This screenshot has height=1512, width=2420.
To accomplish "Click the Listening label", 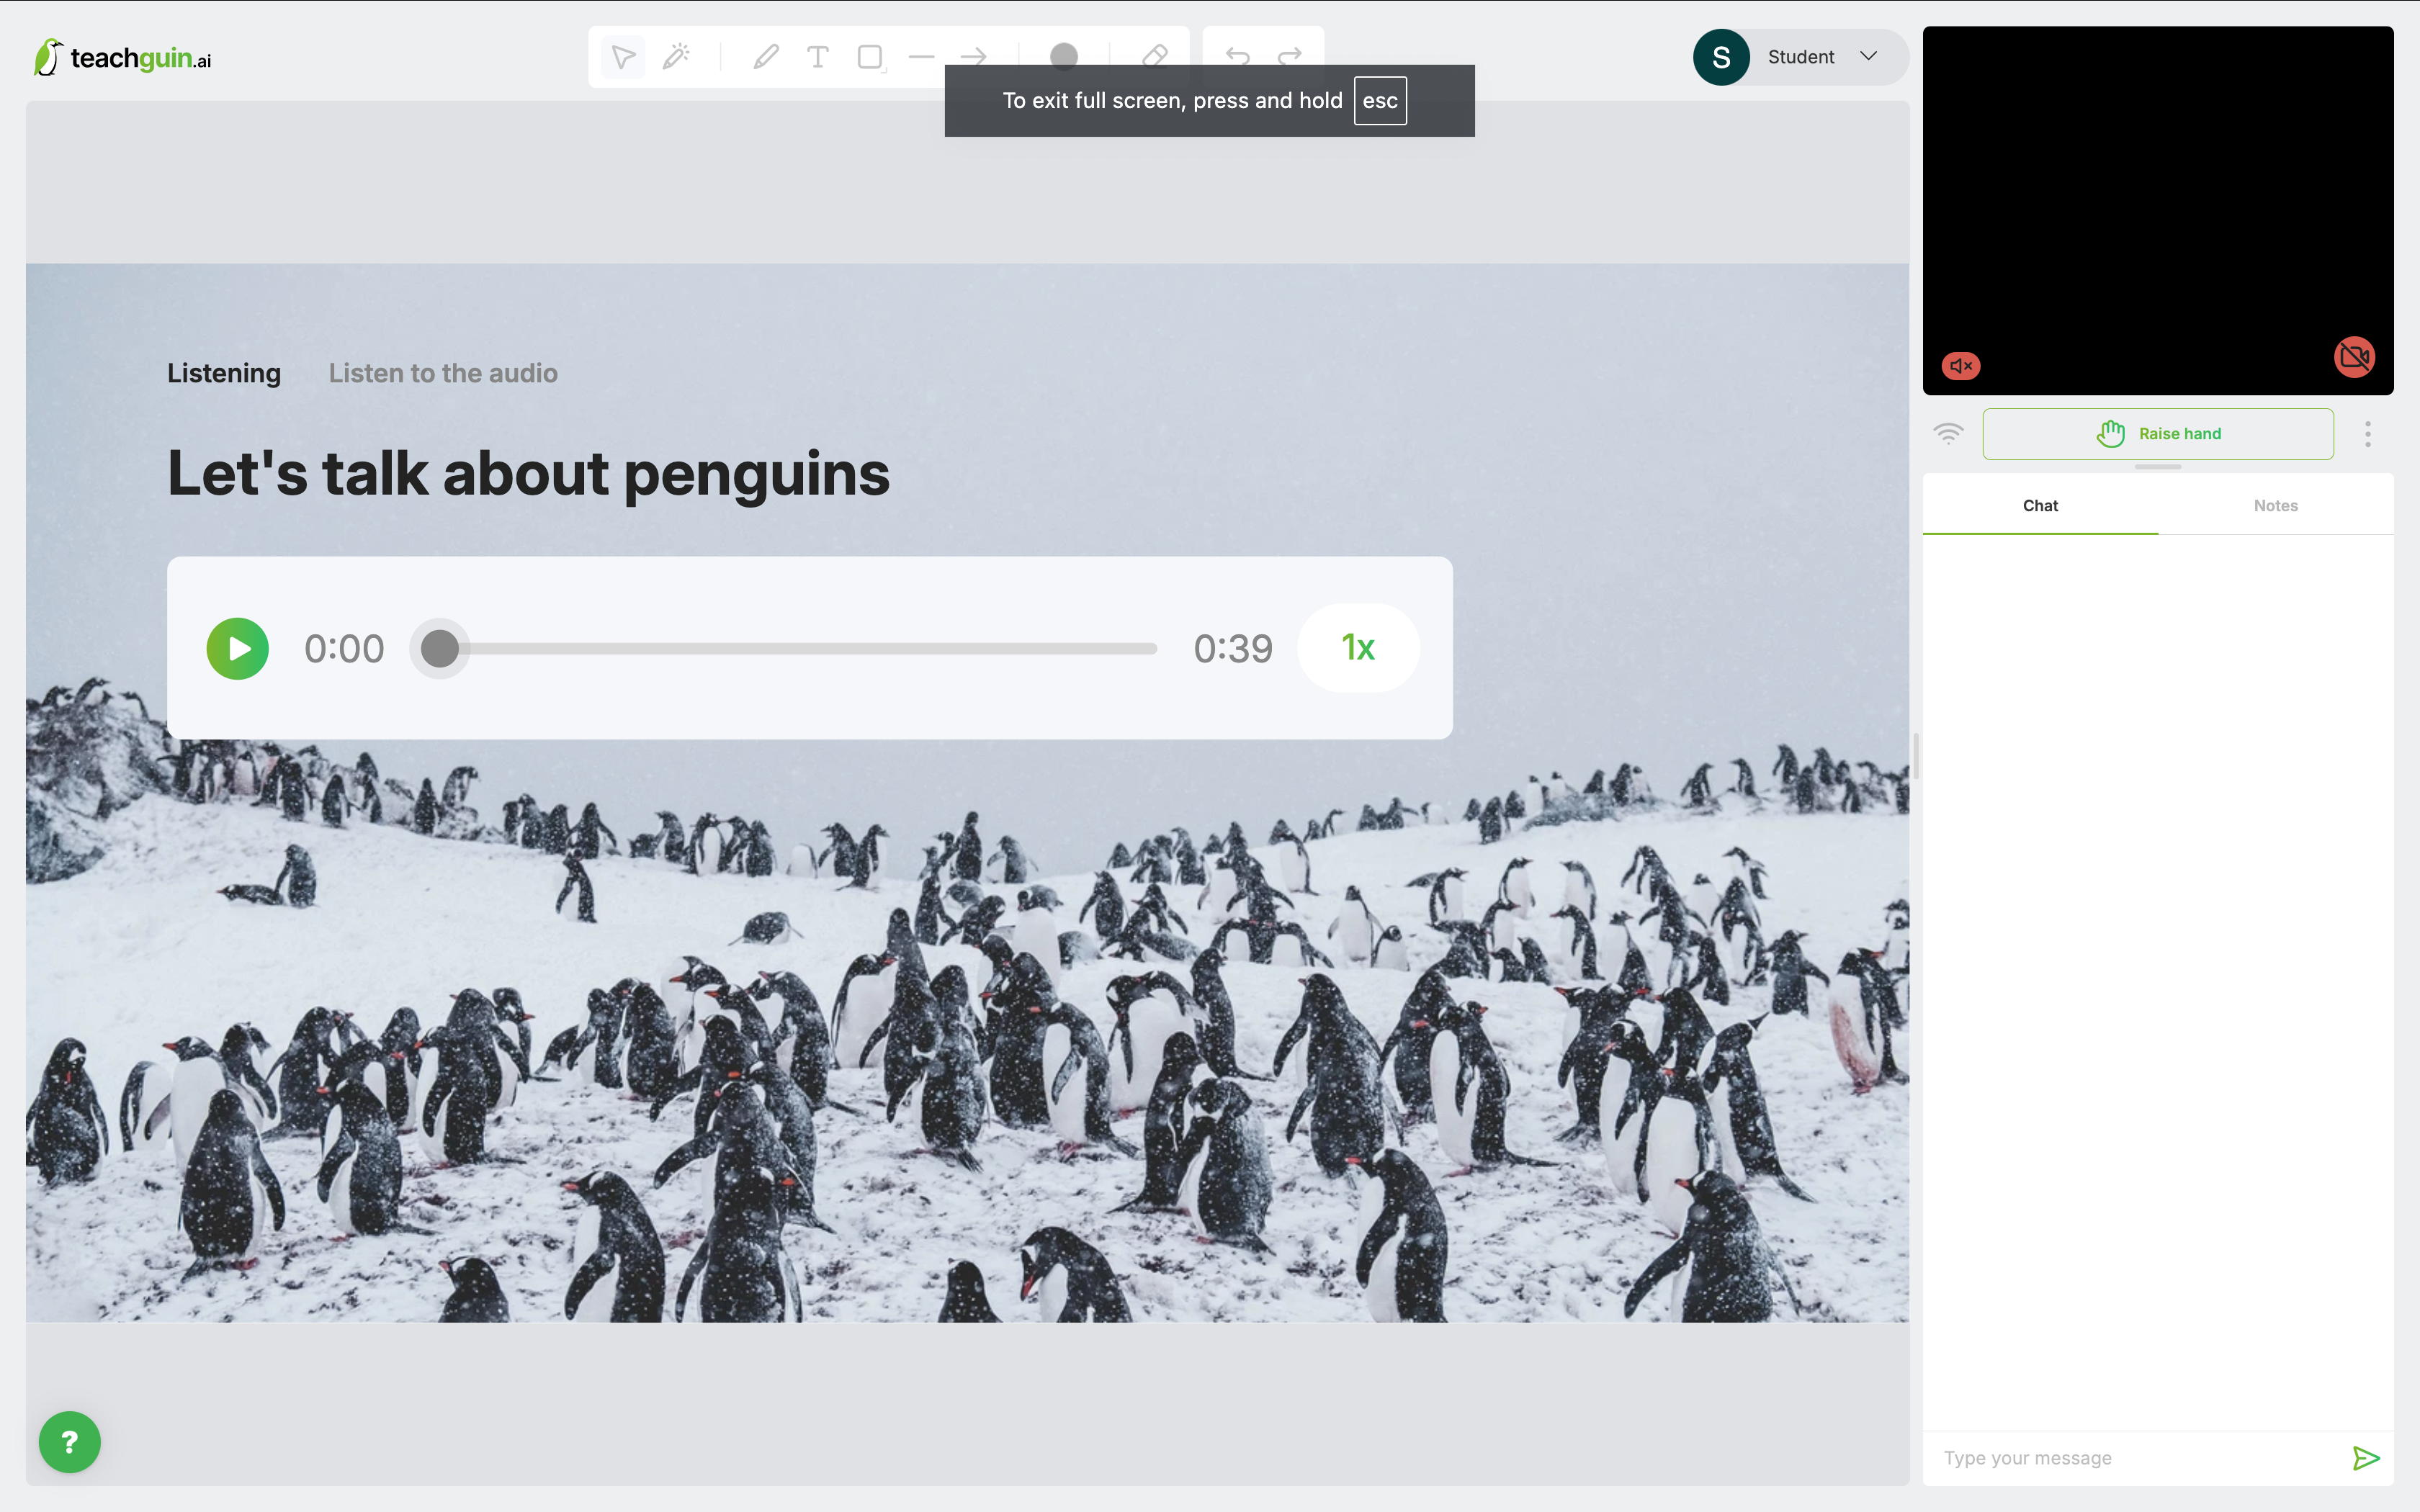I will point(224,373).
